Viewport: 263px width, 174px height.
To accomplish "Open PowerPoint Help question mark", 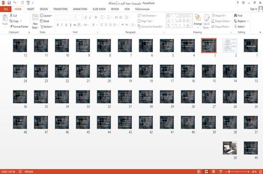I will (x=238, y=3).
